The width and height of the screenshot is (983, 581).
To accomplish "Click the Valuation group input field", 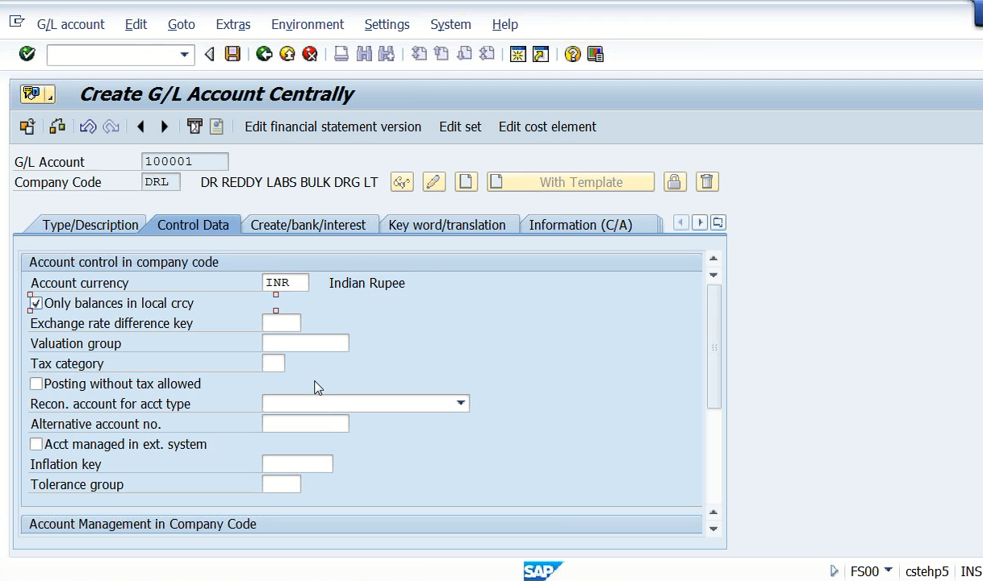I will pyautogui.click(x=306, y=343).
